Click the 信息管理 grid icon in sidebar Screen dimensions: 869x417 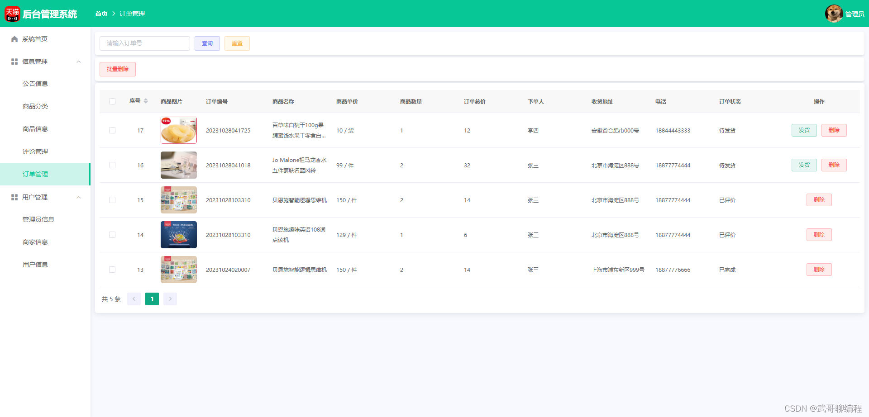(x=14, y=61)
